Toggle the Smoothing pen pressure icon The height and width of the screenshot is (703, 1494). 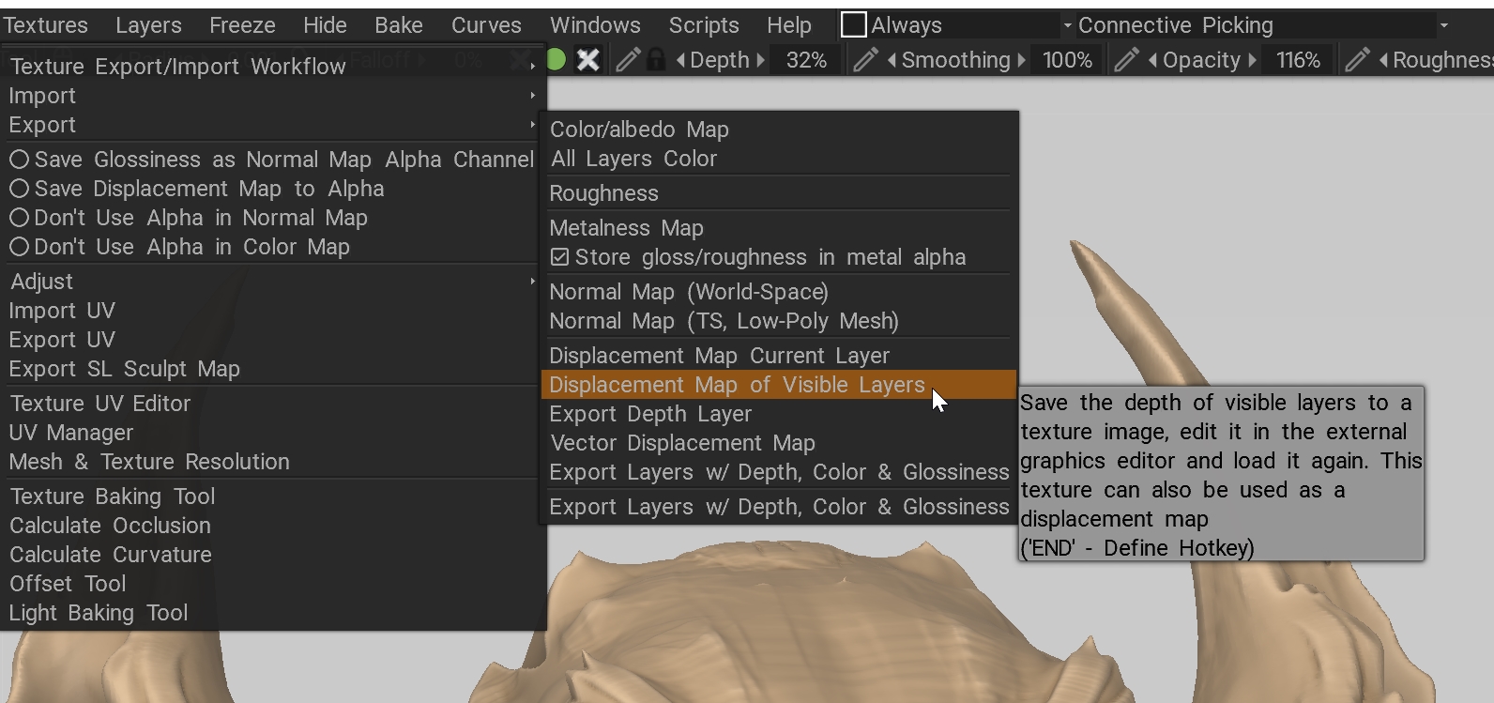point(865,60)
